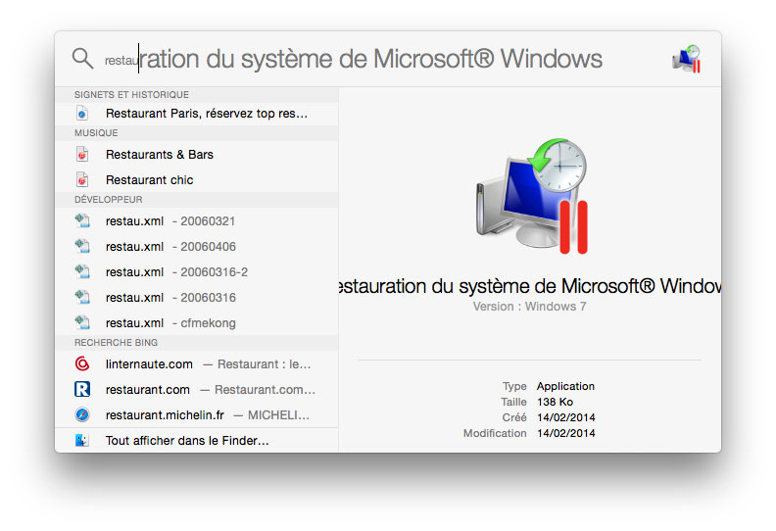
Task: Click the Créé date 14/02/2014
Action: pyautogui.click(x=566, y=417)
